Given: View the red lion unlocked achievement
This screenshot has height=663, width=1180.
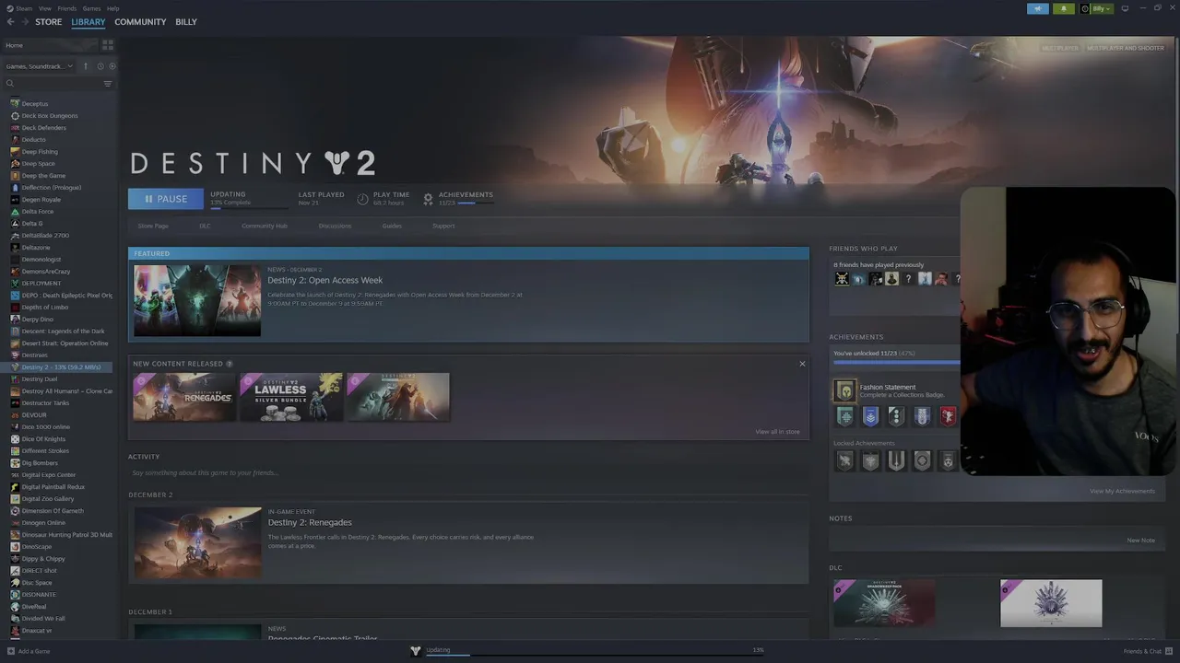Looking at the screenshot, I should (x=948, y=416).
